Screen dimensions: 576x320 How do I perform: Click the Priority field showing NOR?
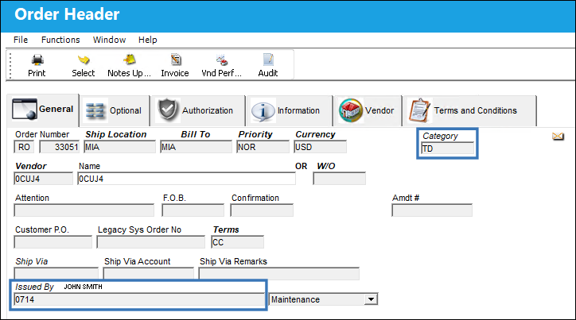coord(263,147)
